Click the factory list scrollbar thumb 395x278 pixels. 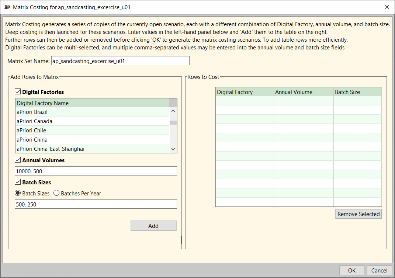173,123
